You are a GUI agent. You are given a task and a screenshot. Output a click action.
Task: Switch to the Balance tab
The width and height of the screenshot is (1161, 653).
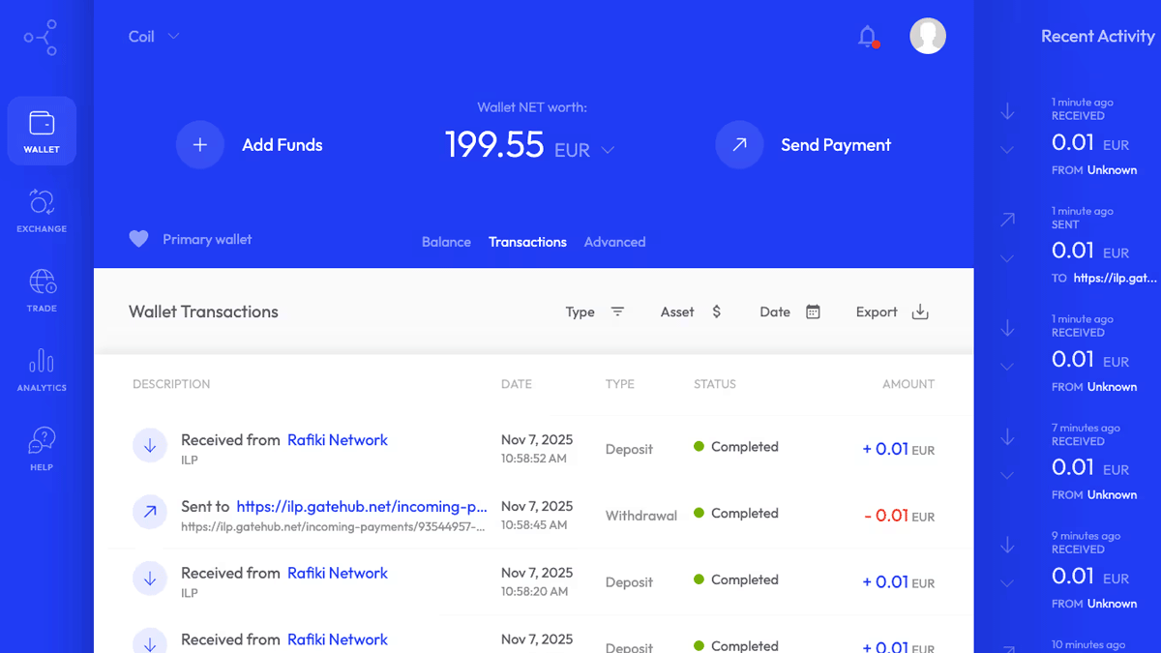pos(446,242)
